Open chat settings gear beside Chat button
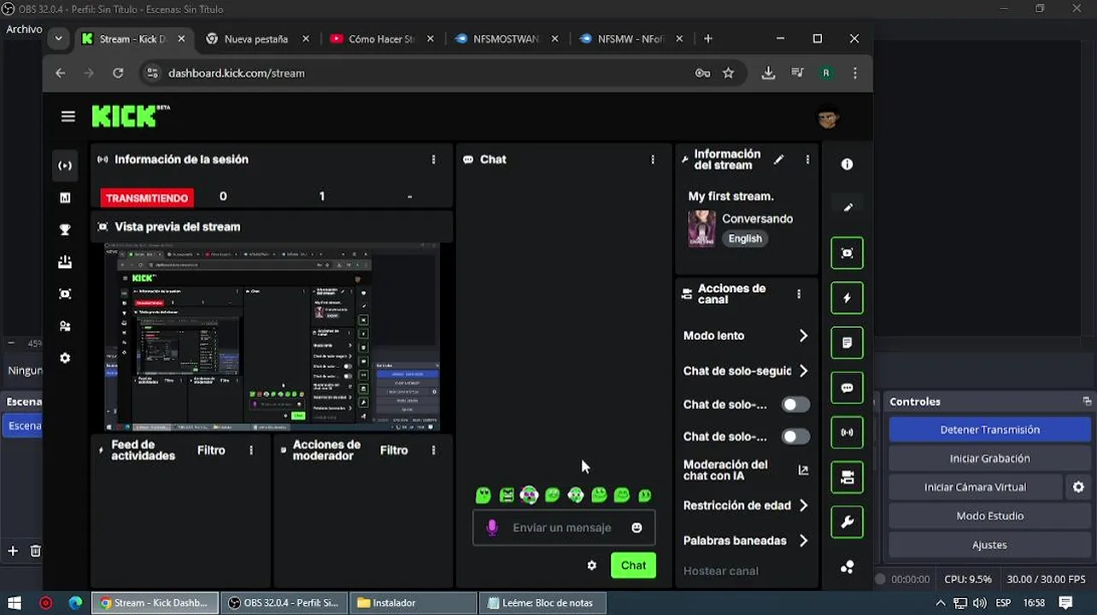 point(591,565)
